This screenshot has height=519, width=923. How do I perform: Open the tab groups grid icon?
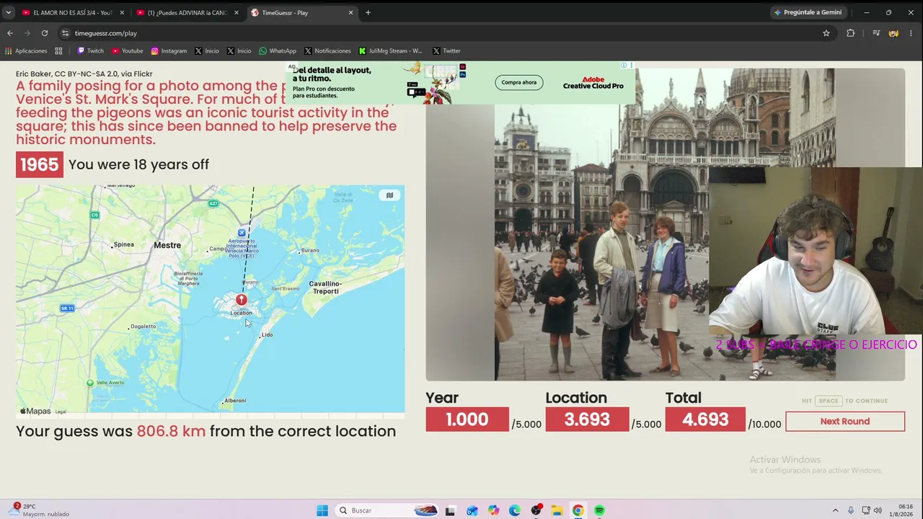58,51
